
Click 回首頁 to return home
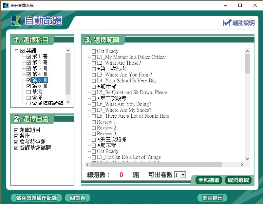[77, 198]
